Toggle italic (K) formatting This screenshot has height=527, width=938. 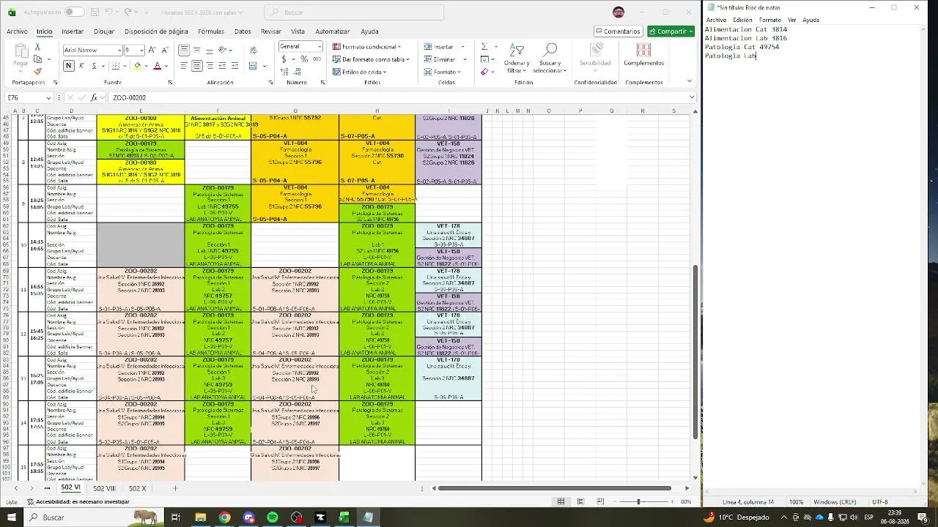(x=81, y=66)
